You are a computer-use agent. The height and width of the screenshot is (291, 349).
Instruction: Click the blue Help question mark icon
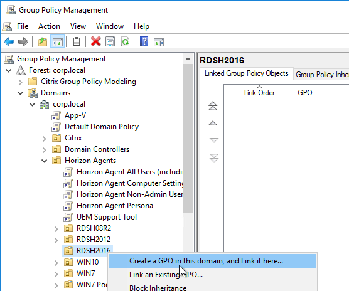click(144, 41)
